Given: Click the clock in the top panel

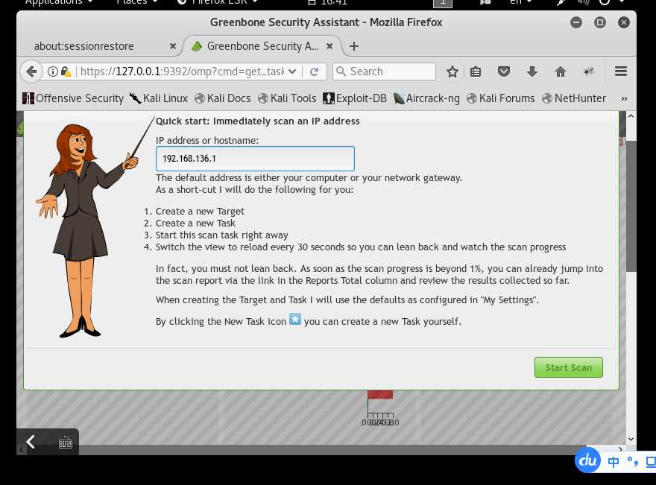Looking at the screenshot, I should (x=327, y=2).
